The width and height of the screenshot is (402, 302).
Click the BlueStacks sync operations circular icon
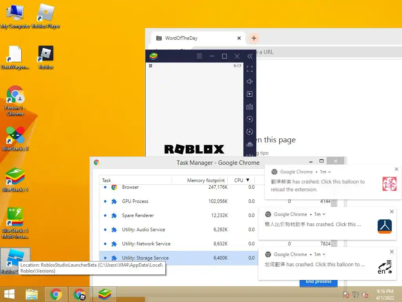[250, 132]
